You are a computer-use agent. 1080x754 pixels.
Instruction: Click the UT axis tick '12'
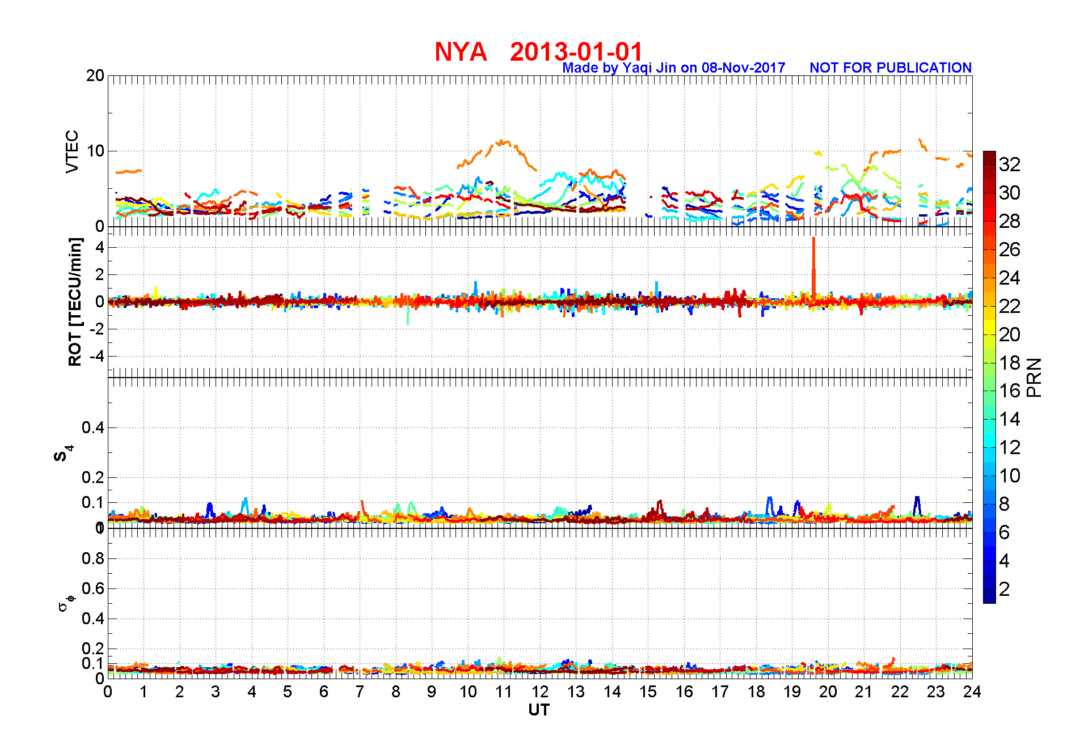pos(540,692)
